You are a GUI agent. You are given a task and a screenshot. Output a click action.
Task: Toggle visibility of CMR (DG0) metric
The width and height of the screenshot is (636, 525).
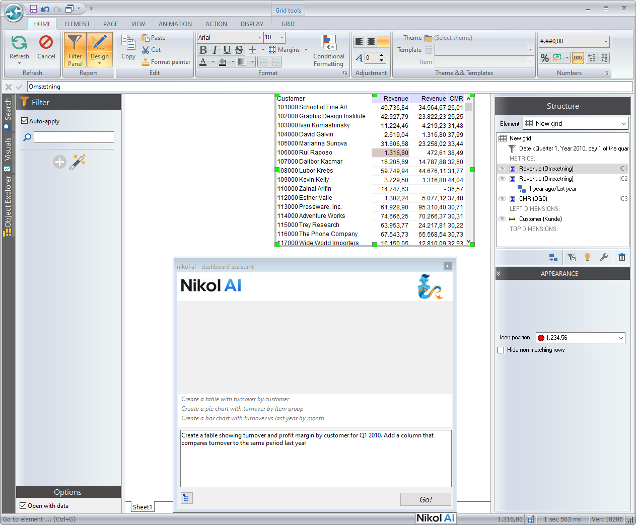(x=502, y=199)
